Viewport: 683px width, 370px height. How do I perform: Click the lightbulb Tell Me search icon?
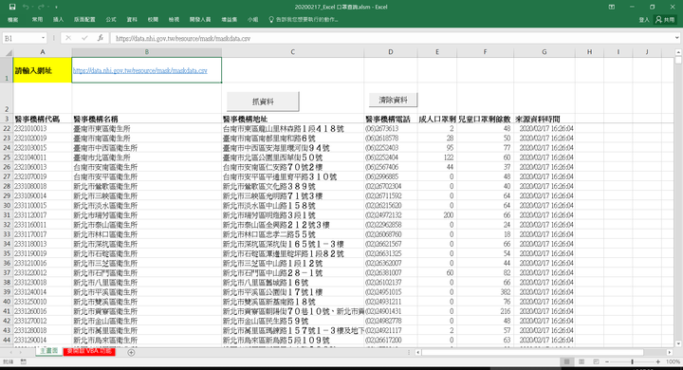(271, 20)
